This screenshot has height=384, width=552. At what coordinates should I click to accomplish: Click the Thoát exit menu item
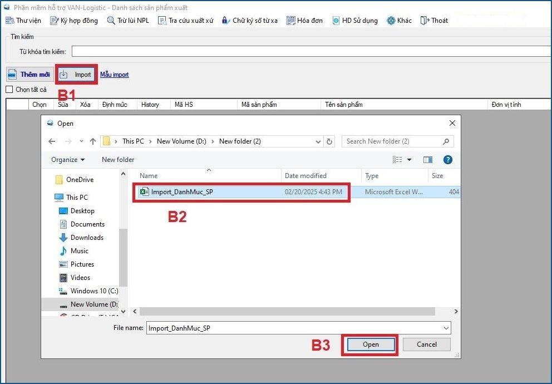434,21
